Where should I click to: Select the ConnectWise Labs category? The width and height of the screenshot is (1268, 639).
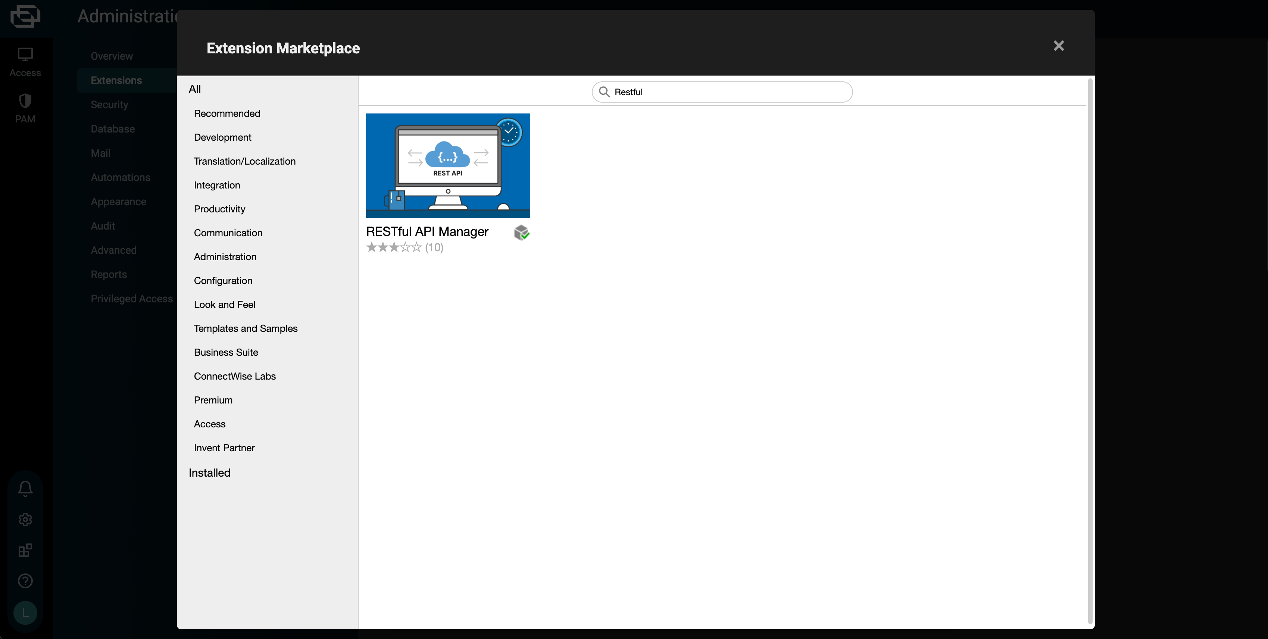(x=235, y=376)
